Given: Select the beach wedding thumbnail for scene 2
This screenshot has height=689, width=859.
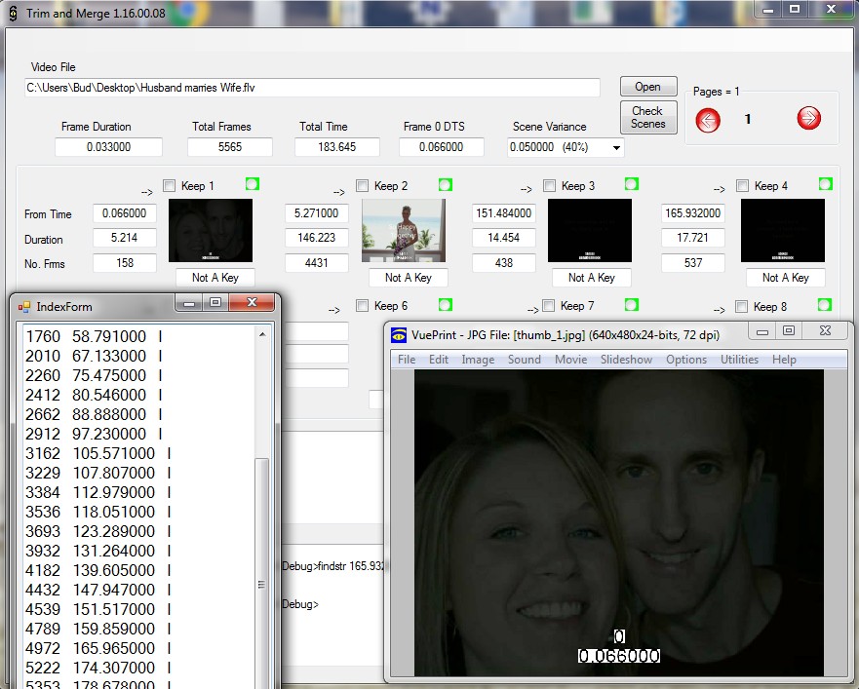Looking at the screenshot, I should pos(404,231).
